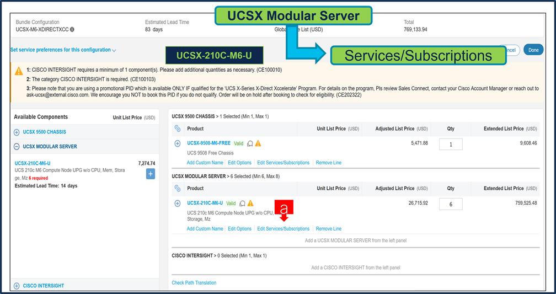Click the 9,608.46 extended list price

528,143
